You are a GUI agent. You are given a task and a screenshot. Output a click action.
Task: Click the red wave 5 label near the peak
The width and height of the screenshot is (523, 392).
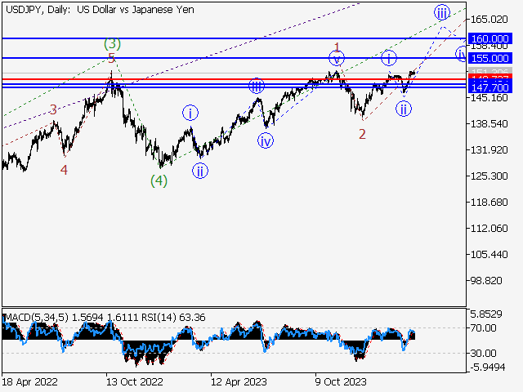pyautogui.click(x=112, y=59)
